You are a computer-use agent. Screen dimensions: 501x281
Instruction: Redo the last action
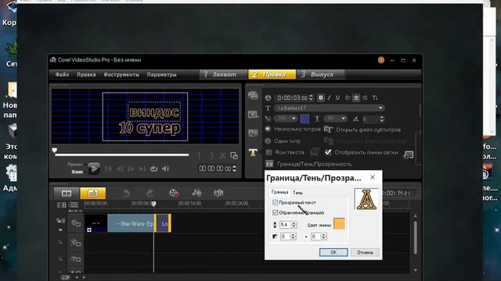[x=150, y=193]
